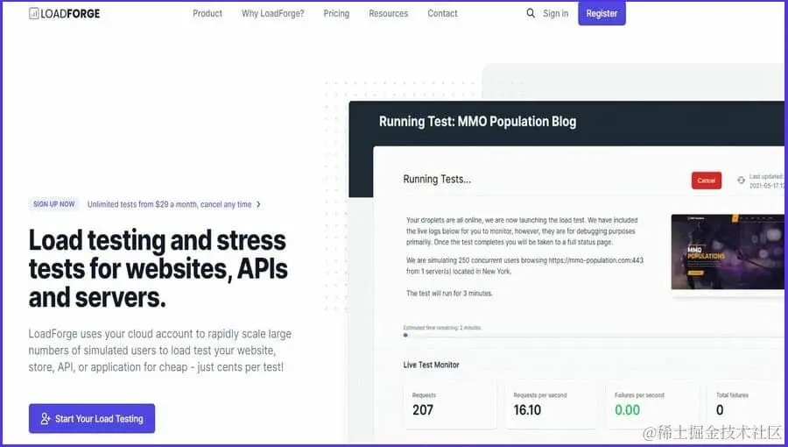Open the Why LoadForge? menu item
Screen dimensions: 788x447
[273, 13]
